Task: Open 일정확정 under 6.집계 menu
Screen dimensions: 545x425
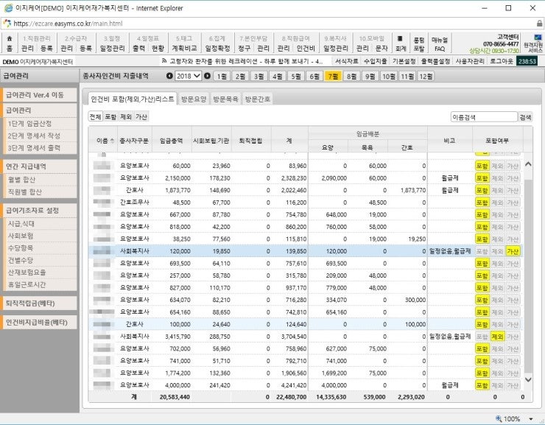Action: pyautogui.click(x=217, y=49)
